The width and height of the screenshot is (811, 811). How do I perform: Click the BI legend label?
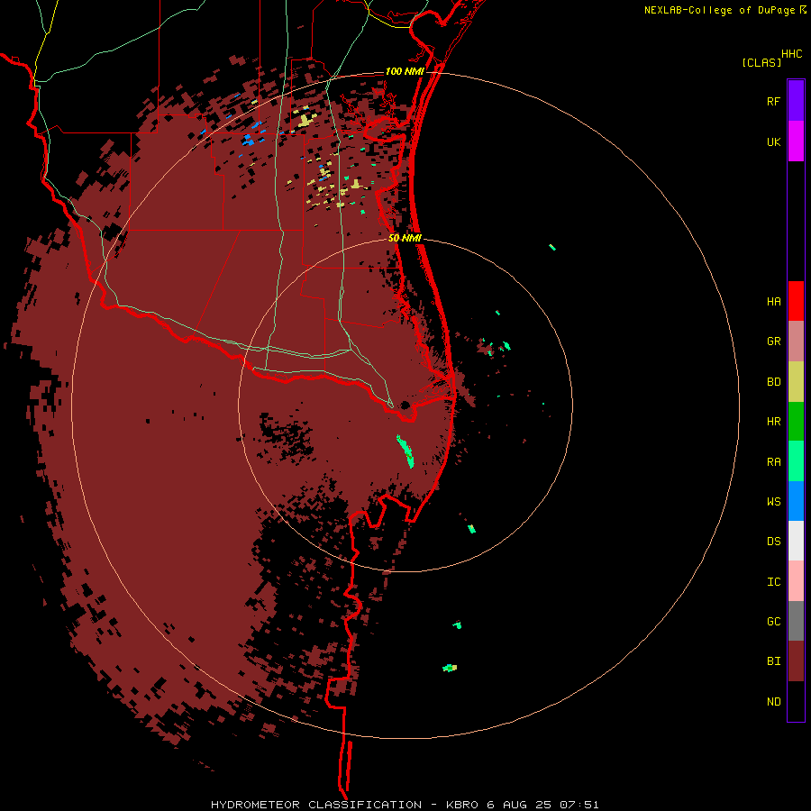coord(774,661)
